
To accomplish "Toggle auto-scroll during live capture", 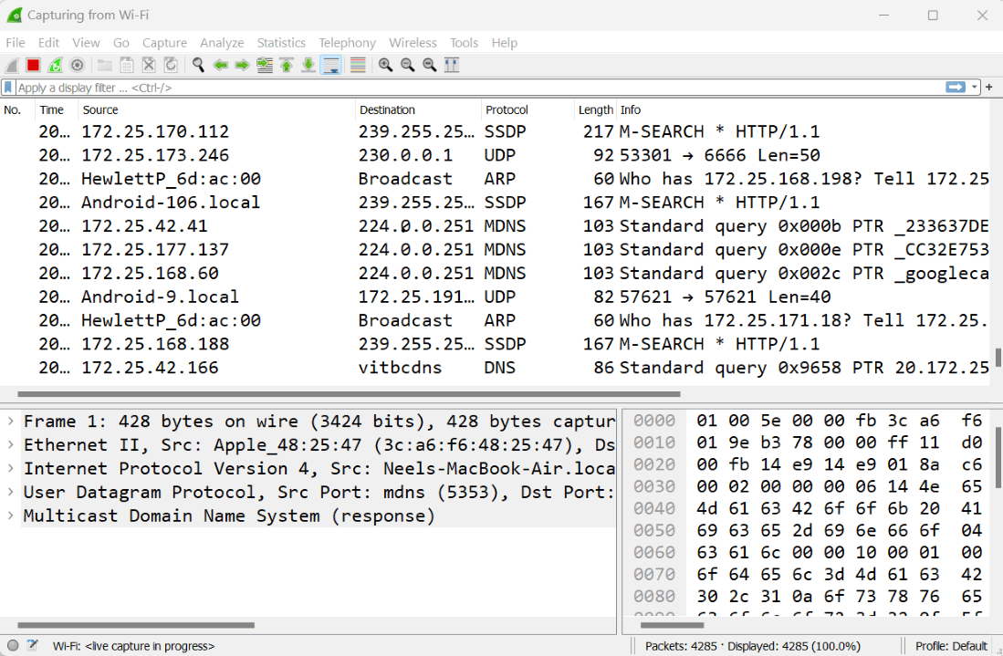I will tap(331, 65).
